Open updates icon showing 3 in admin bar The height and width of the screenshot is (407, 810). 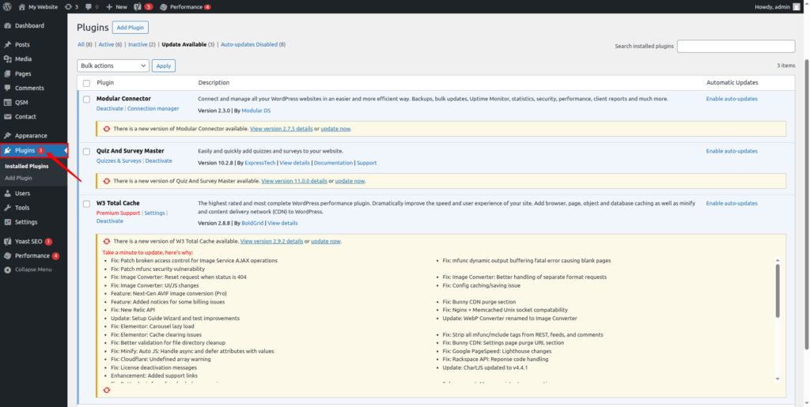pos(68,6)
